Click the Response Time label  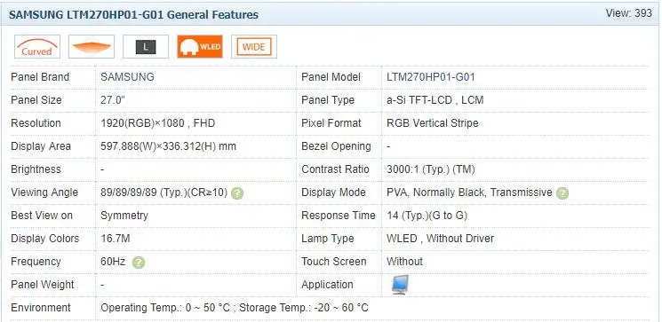(x=339, y=216)
